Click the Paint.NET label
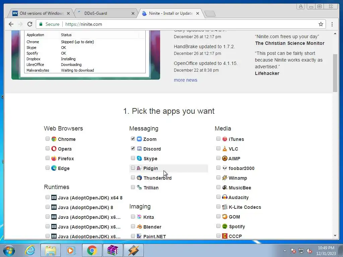343x257 pixels. coord(154,237)
